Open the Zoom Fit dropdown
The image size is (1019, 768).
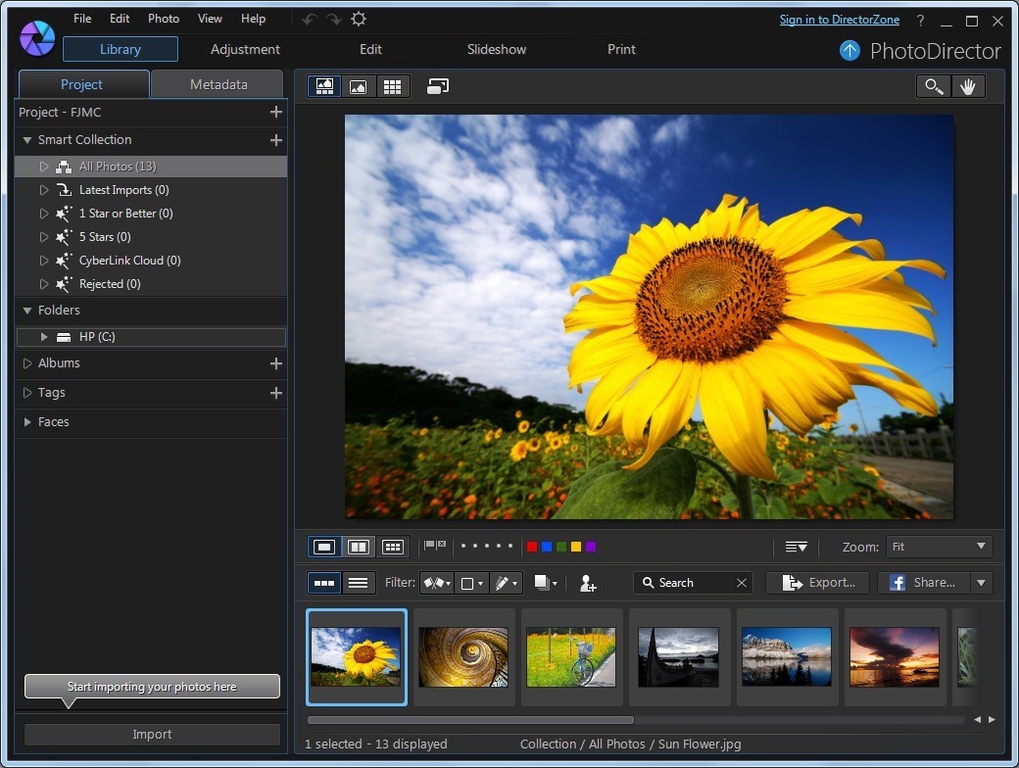pos(938,547)
